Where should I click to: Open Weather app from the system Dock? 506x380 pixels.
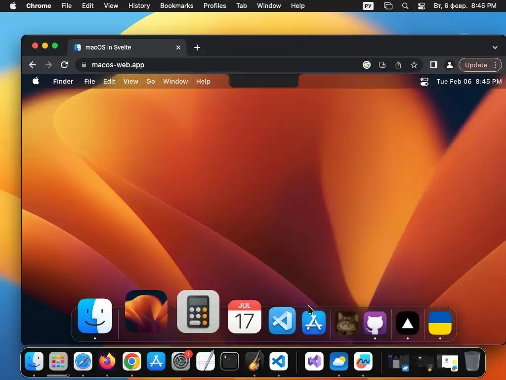coord(339,361)
